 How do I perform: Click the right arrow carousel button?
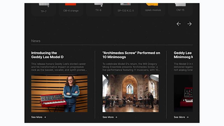[190, 24]
